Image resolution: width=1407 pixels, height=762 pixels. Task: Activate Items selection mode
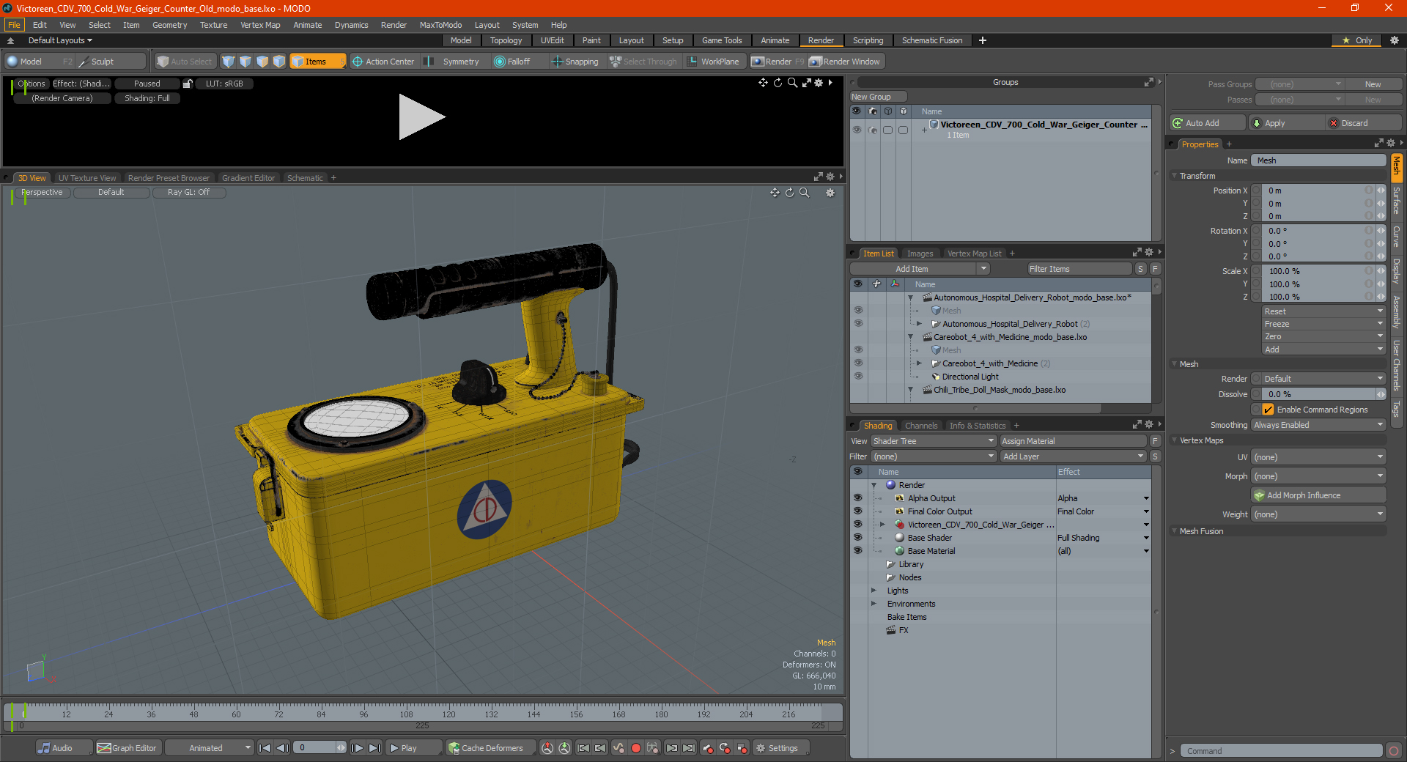pos(317,62)
